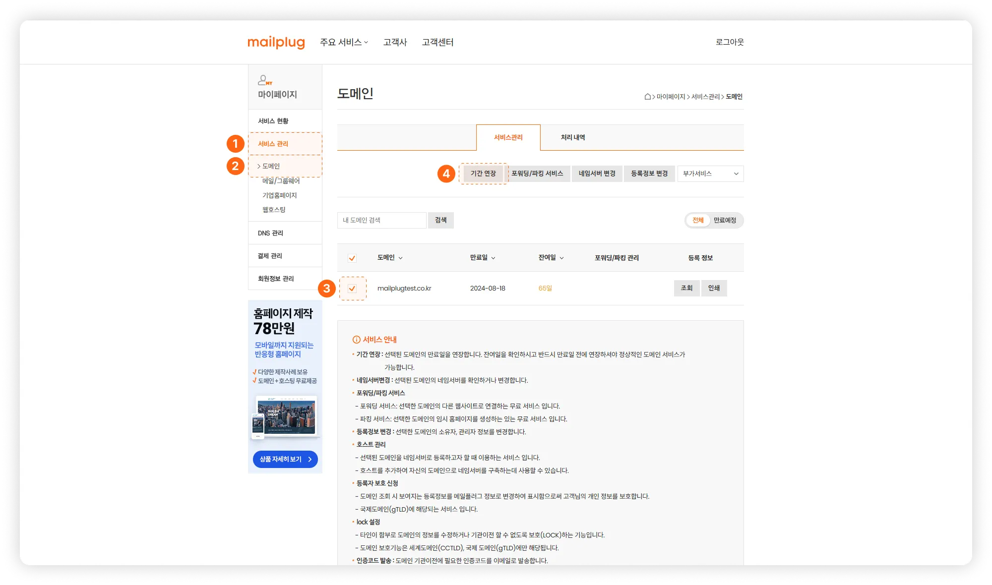Switch filter toggle to 만료예정

(x=725, y=220)
